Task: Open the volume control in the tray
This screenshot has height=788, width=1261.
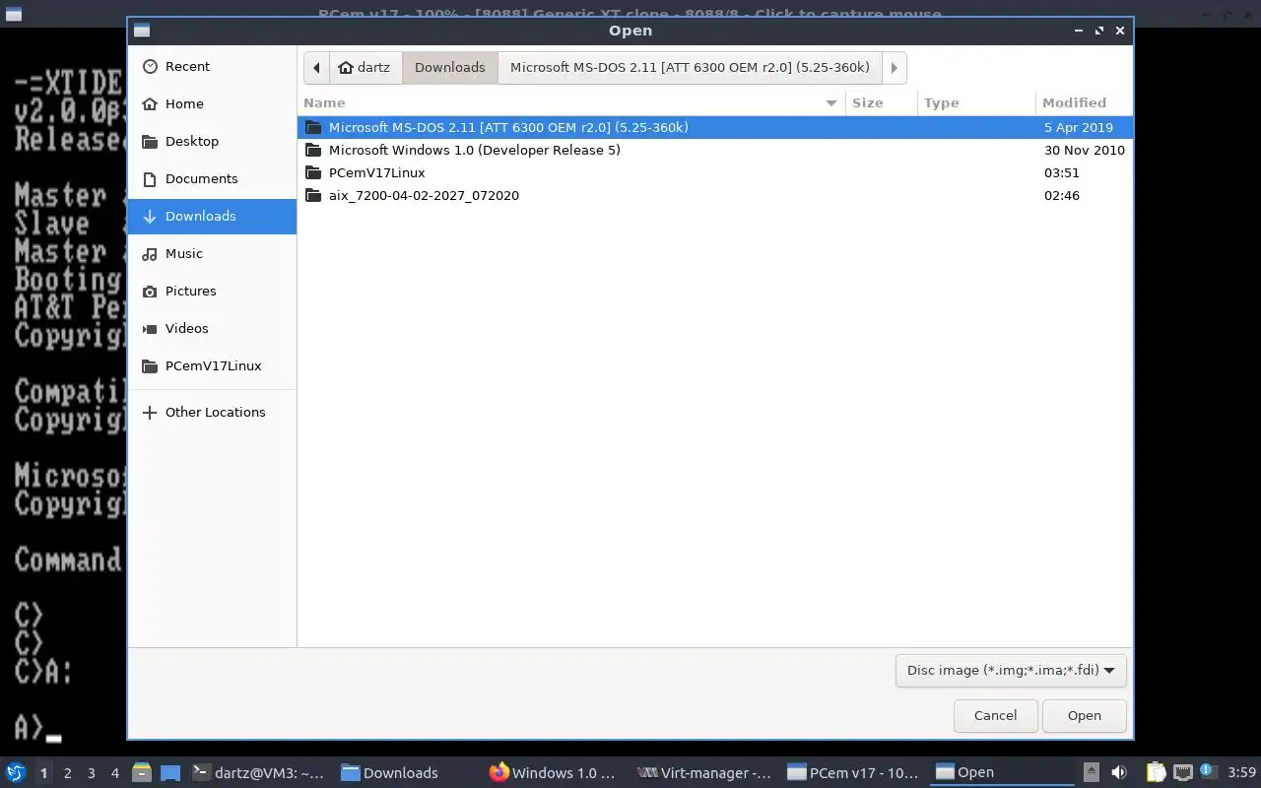Action: [1118, 772]
